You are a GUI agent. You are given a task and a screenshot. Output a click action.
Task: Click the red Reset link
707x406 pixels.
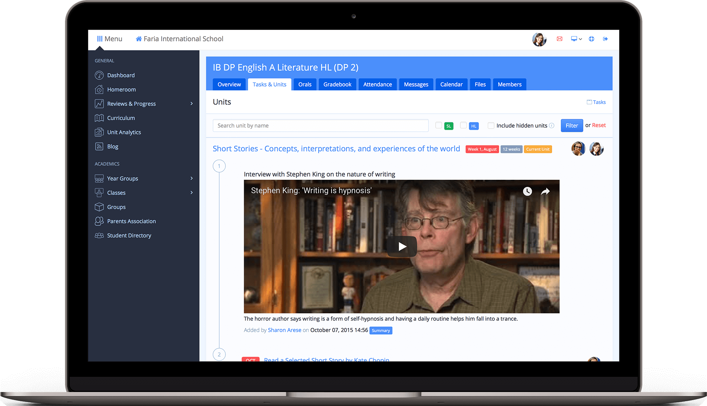tap(599, 125)
